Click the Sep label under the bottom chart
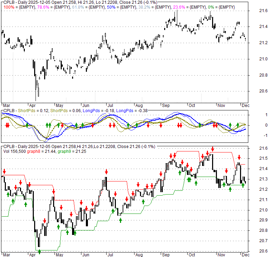The width and height of the screenshot is (269, 257). click(x=166, y=255)
